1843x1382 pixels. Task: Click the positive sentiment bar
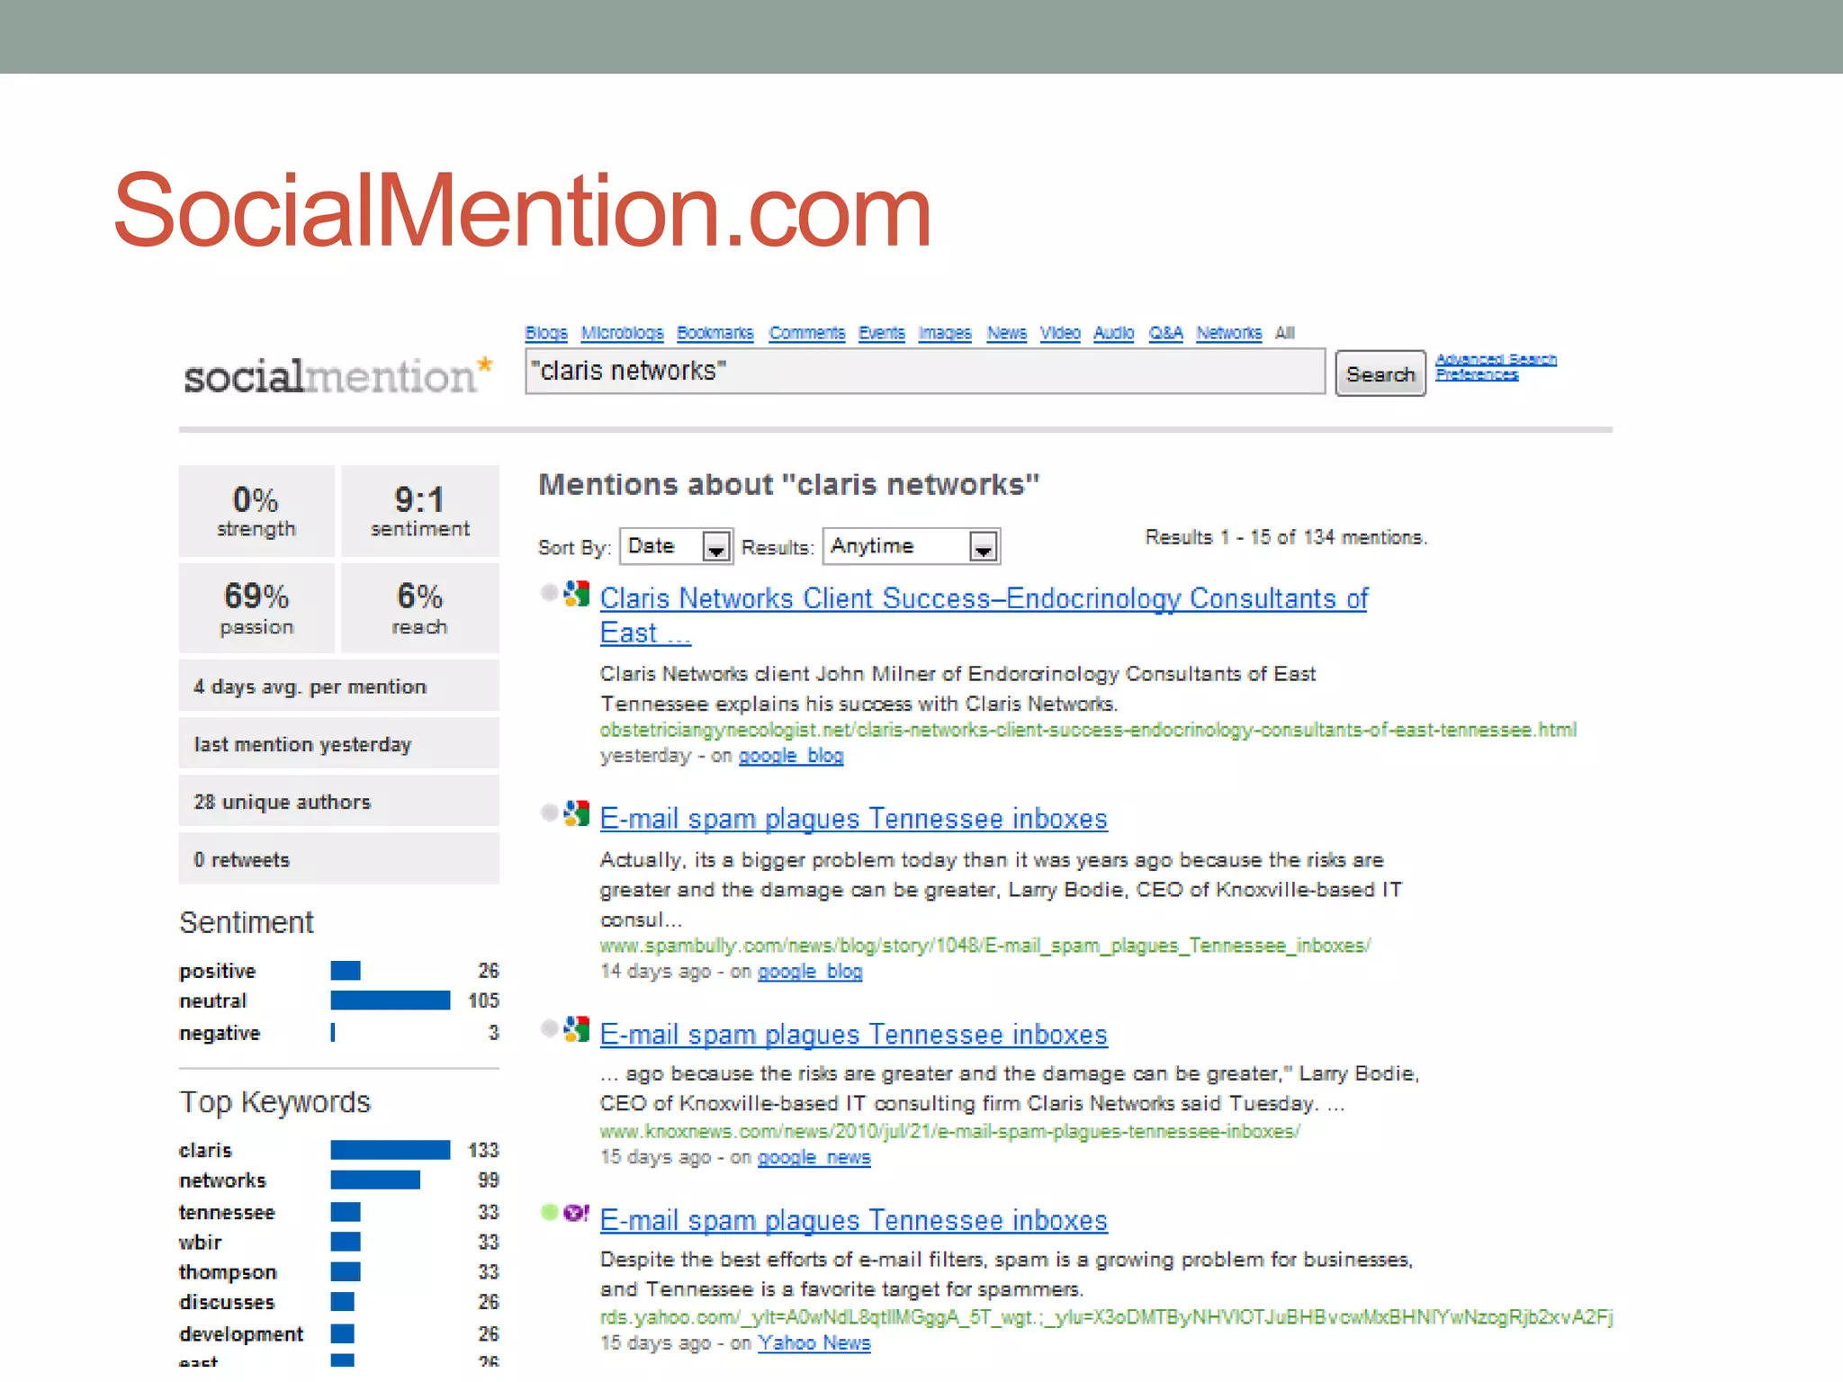tap(346, 971)
